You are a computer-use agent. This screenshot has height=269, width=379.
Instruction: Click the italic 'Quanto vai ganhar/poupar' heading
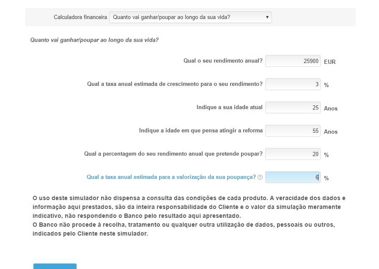(94, 40)
